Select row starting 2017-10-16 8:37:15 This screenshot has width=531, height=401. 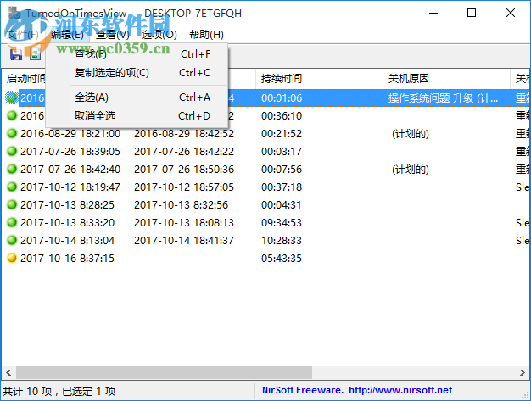(266, 259)
